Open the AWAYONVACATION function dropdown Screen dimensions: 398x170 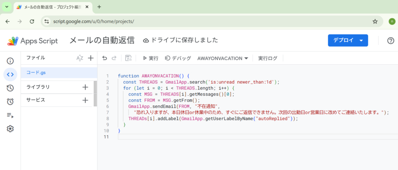223,58
